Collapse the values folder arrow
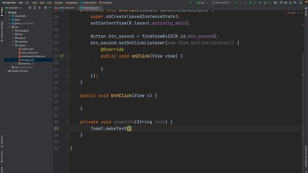Screen dimensions: 308x173 pyautogui.click(x=13, y=45)
